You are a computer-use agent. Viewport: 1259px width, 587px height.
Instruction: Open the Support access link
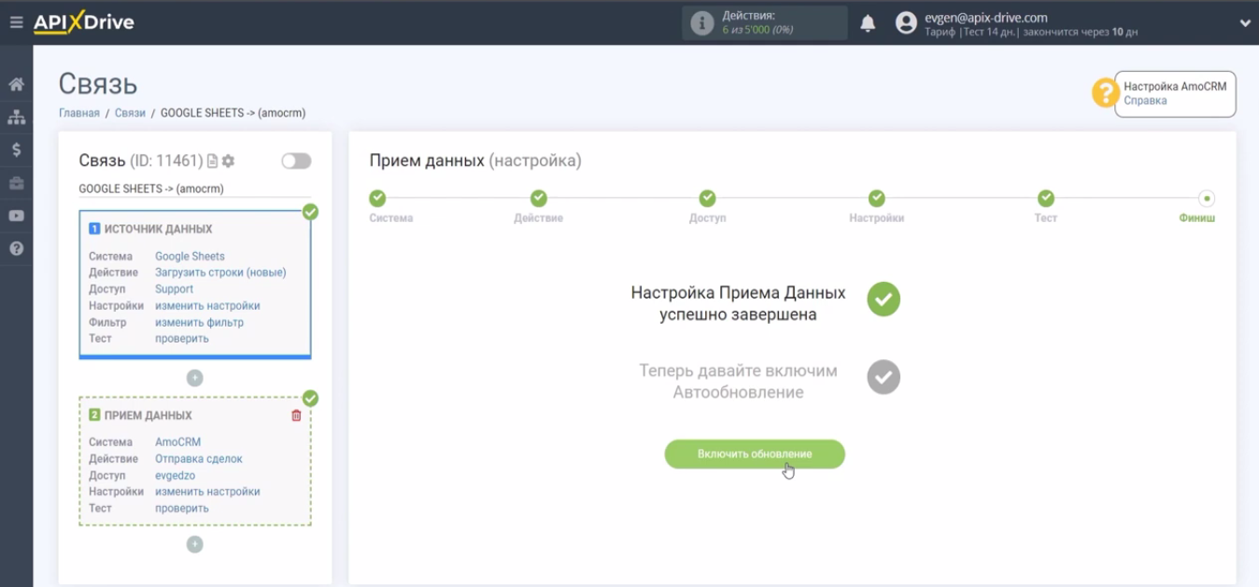pyautogui.click(x=174, y=289)
